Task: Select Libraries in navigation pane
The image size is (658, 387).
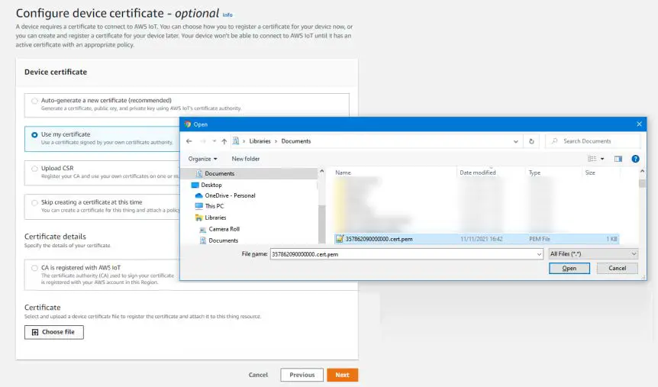Action: pyautogui.click(x=215, y=218)
